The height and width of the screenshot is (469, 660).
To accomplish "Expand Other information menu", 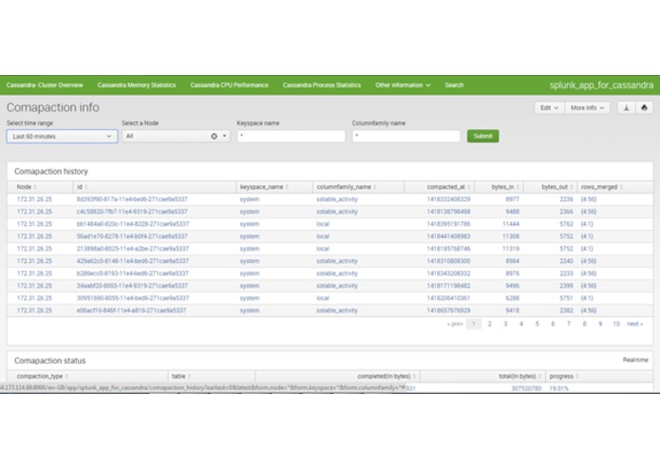I will point(403,84).
